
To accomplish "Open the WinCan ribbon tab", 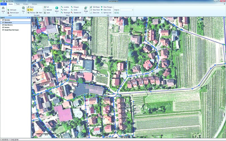I will pyautogui.click(x=34, y=4).
